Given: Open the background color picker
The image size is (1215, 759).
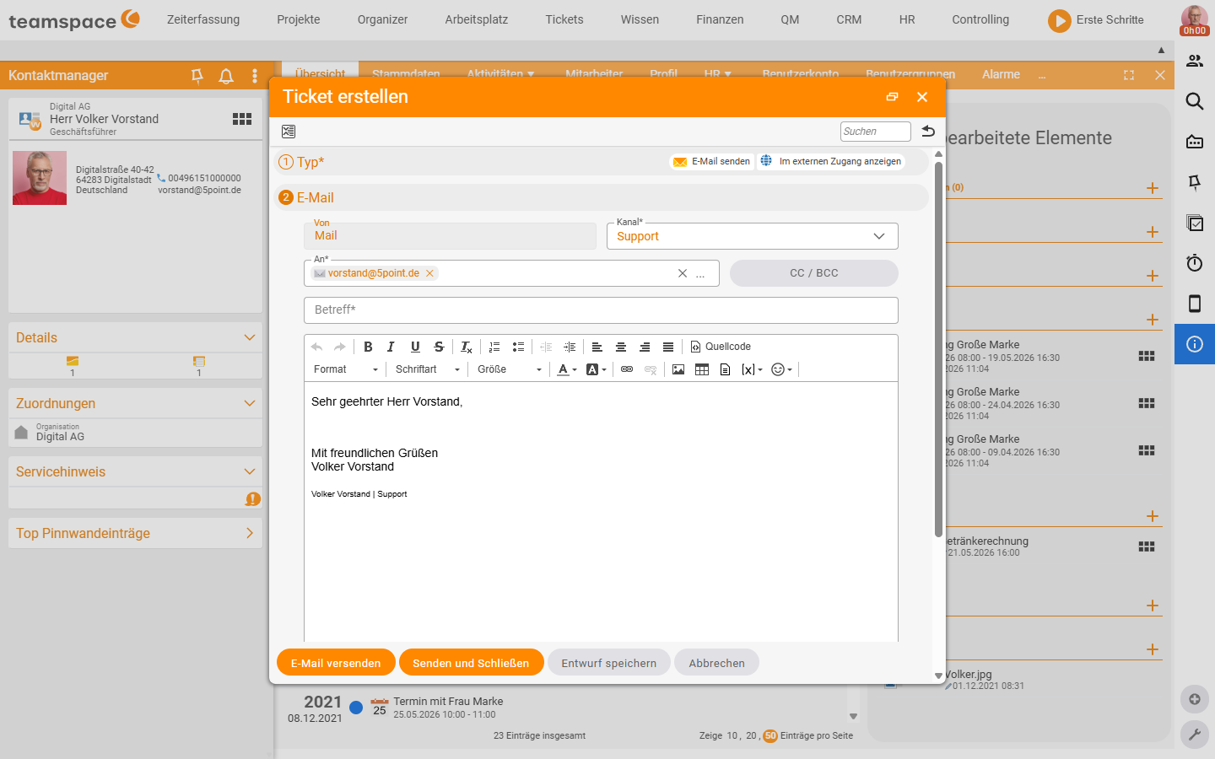Looking at the screenshot, I should pos(596,369).
